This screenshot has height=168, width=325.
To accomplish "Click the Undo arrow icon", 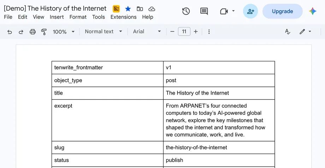I will (x=10, y=32).
